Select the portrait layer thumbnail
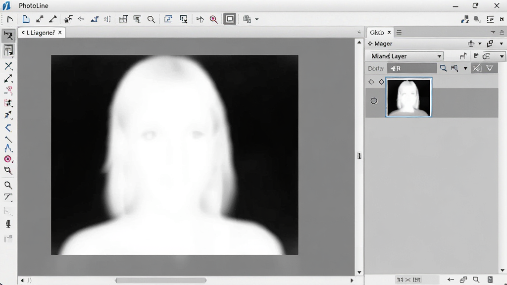The width and height of the screenshot is (507, 285). 408,97
